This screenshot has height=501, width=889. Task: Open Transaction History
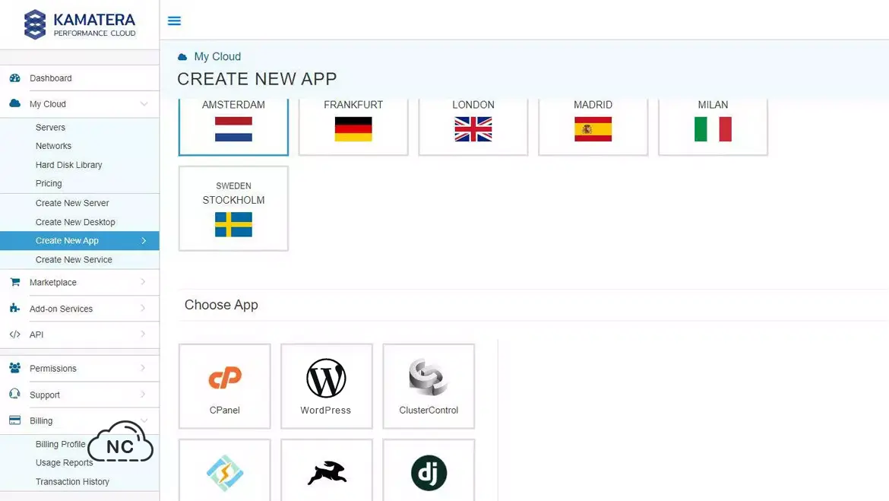point(73,482)
